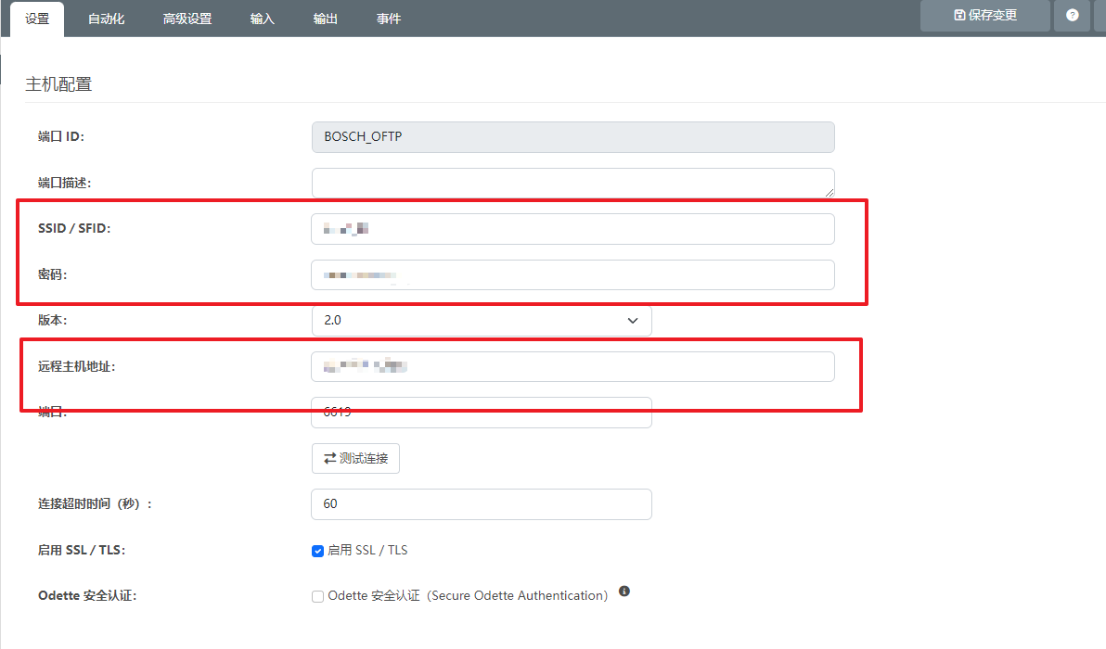Click the 端口 ID field BOSCH_OFTP
Screen dimensions: 1106x649
[x=572, y=137]
